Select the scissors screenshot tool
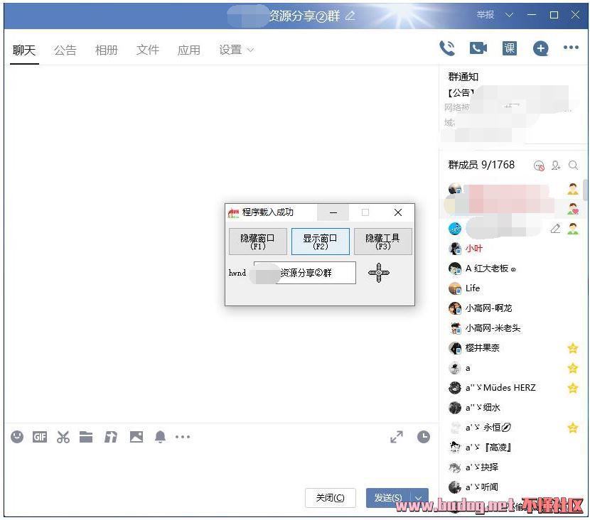This screenshot has height=520, width=590. pos(63,437)
